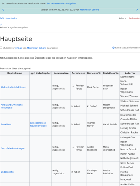
Task: Open Ambulant Erworbene Pneumonie chapter
Action: click(12, 106)
